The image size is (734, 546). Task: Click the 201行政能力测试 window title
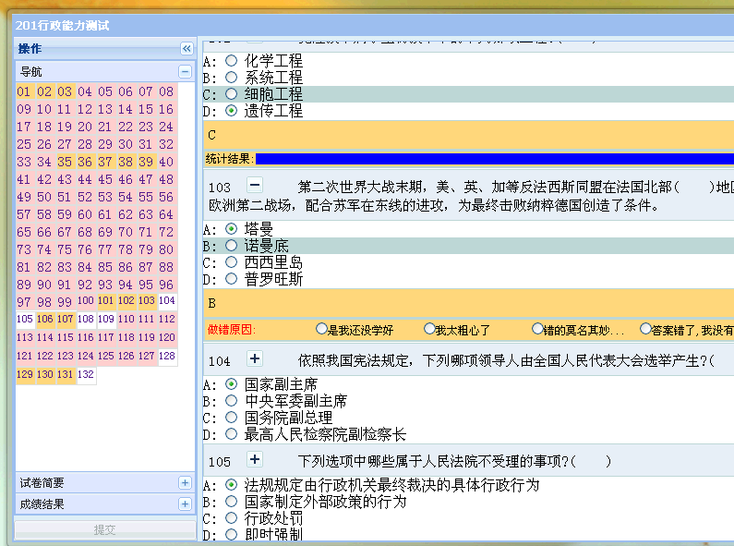point(62,25)
